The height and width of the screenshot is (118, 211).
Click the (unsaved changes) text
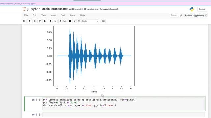coord(109,9)
